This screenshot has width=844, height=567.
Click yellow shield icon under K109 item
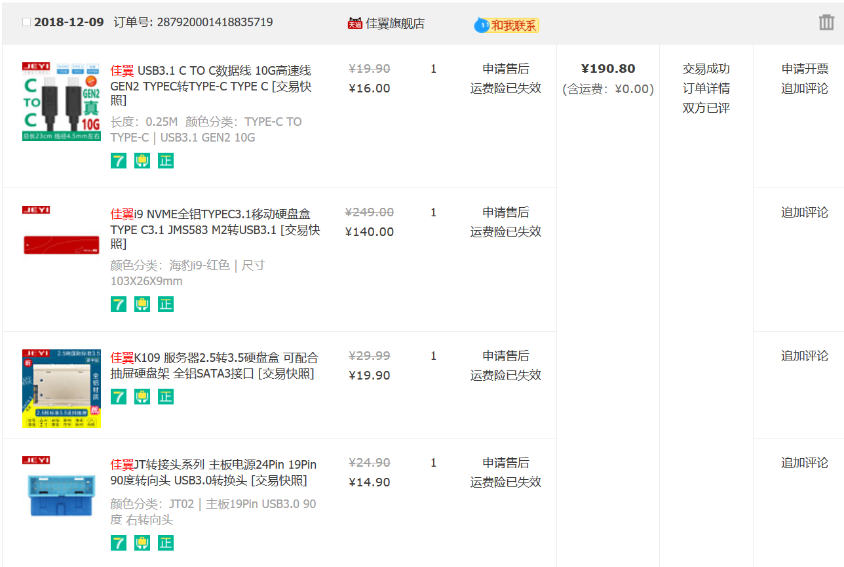pyautogui.click(x=142, y=397)
